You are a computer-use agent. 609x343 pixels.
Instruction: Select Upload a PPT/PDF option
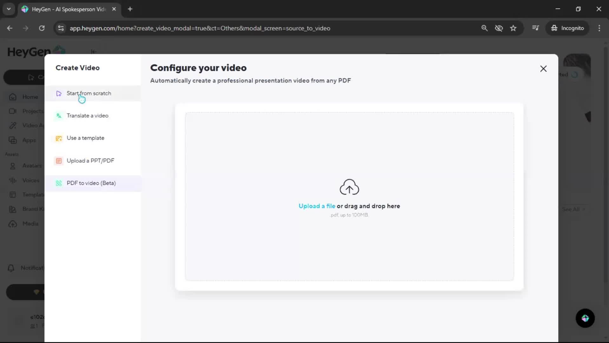90,161
